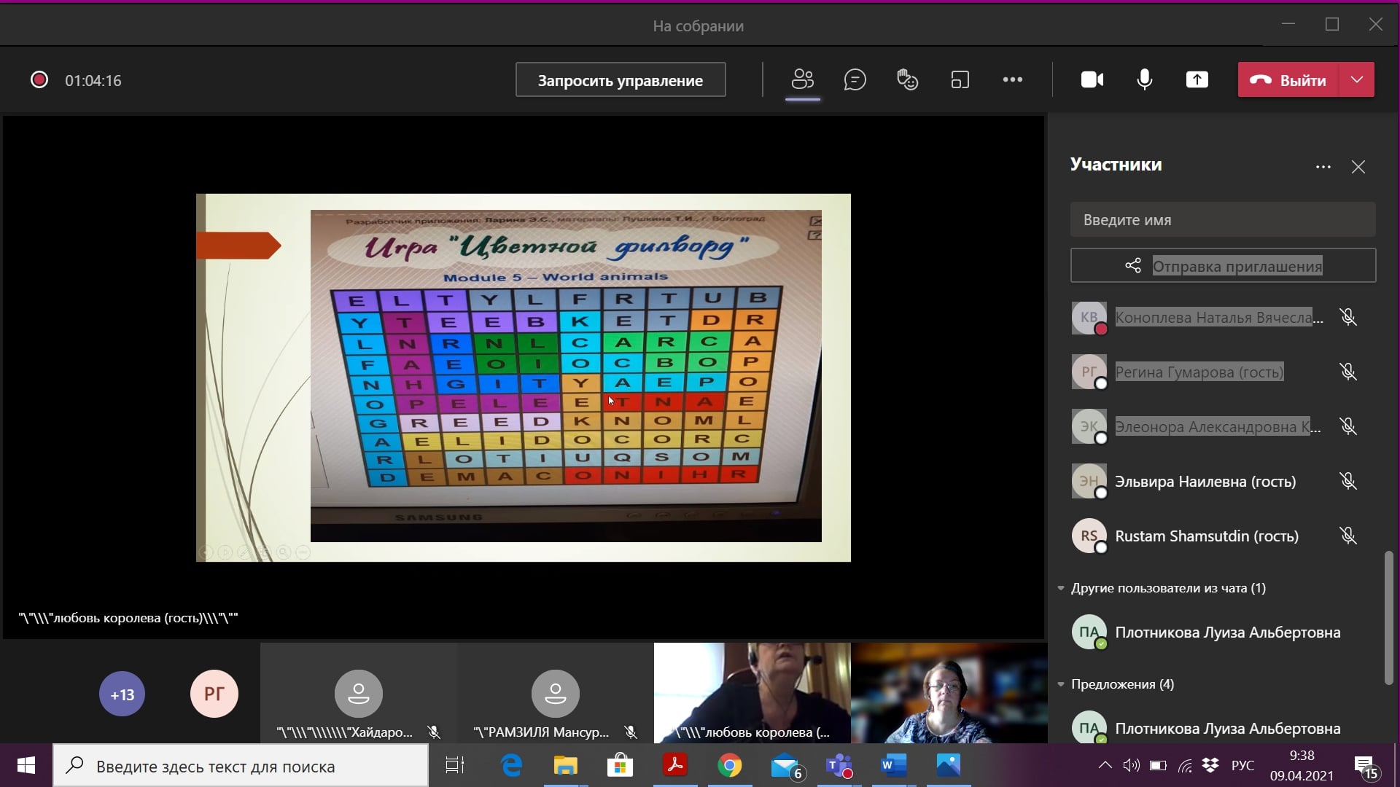Collapse the Предложения (4) section
The height and width of the screenshot is (787, 1400).
(1061, 684)
